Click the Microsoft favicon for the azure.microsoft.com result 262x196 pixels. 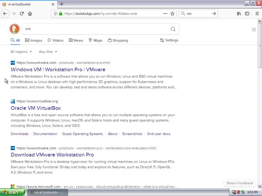tap(13, 186)
